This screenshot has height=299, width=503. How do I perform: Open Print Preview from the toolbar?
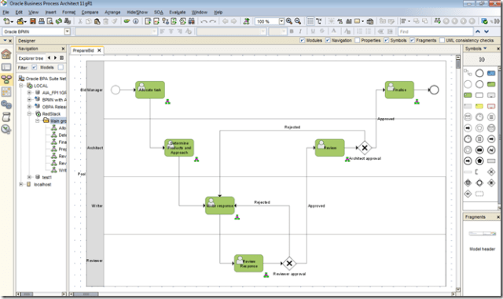[50, 21]
